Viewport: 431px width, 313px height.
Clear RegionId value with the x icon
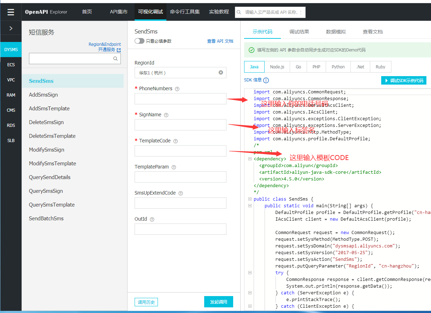(x=221, y=73)
